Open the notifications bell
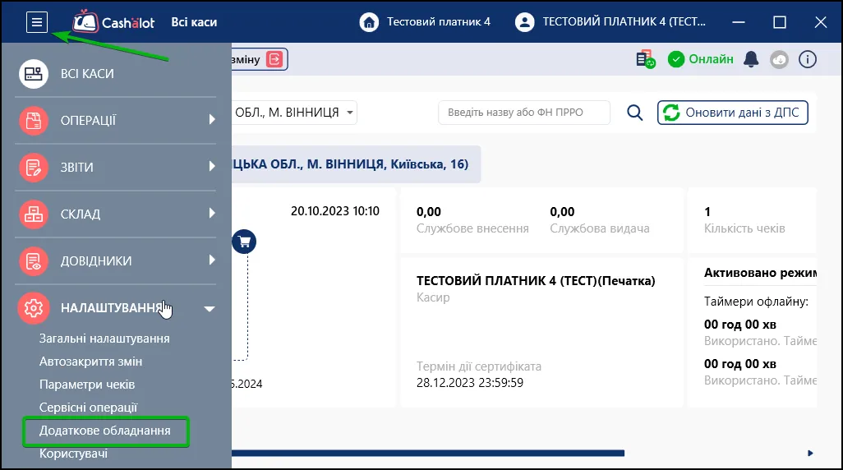Viewport: 843px width, 470px height. (751, 59)
